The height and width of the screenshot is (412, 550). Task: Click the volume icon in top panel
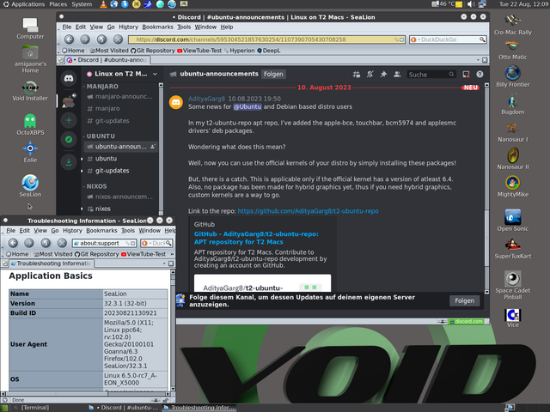click(x=471, y=4)
